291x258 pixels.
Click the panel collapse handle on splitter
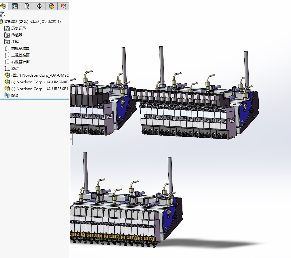pos(71,139)
